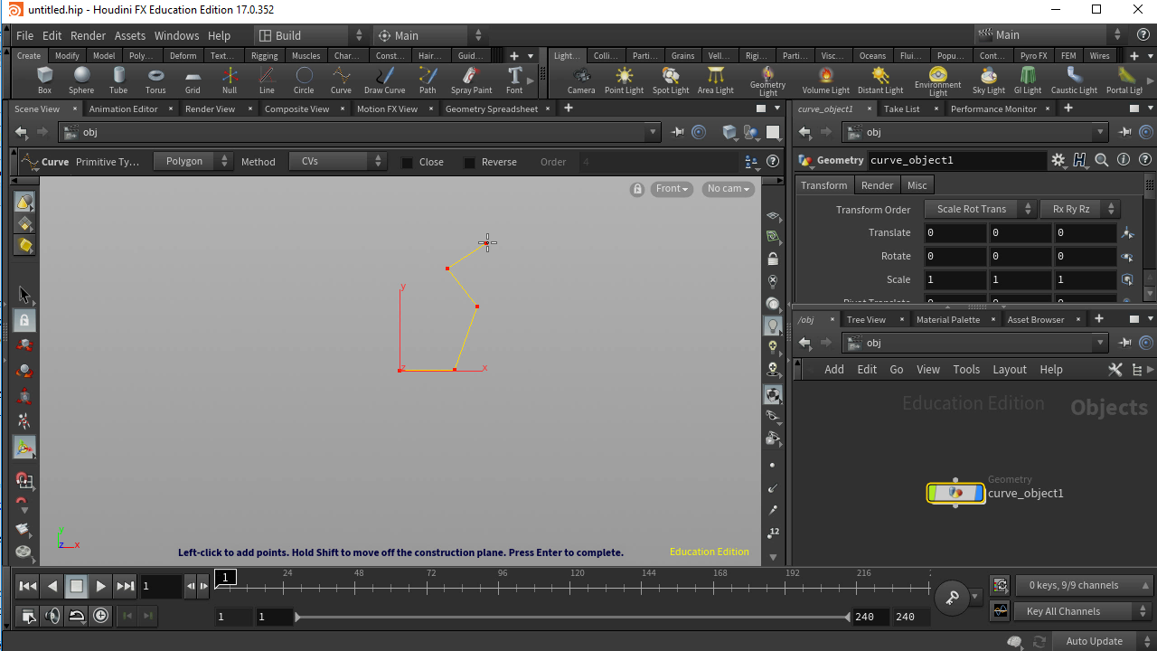
Task: Toggle the Reverse checkbox
Action: point(469,163)
